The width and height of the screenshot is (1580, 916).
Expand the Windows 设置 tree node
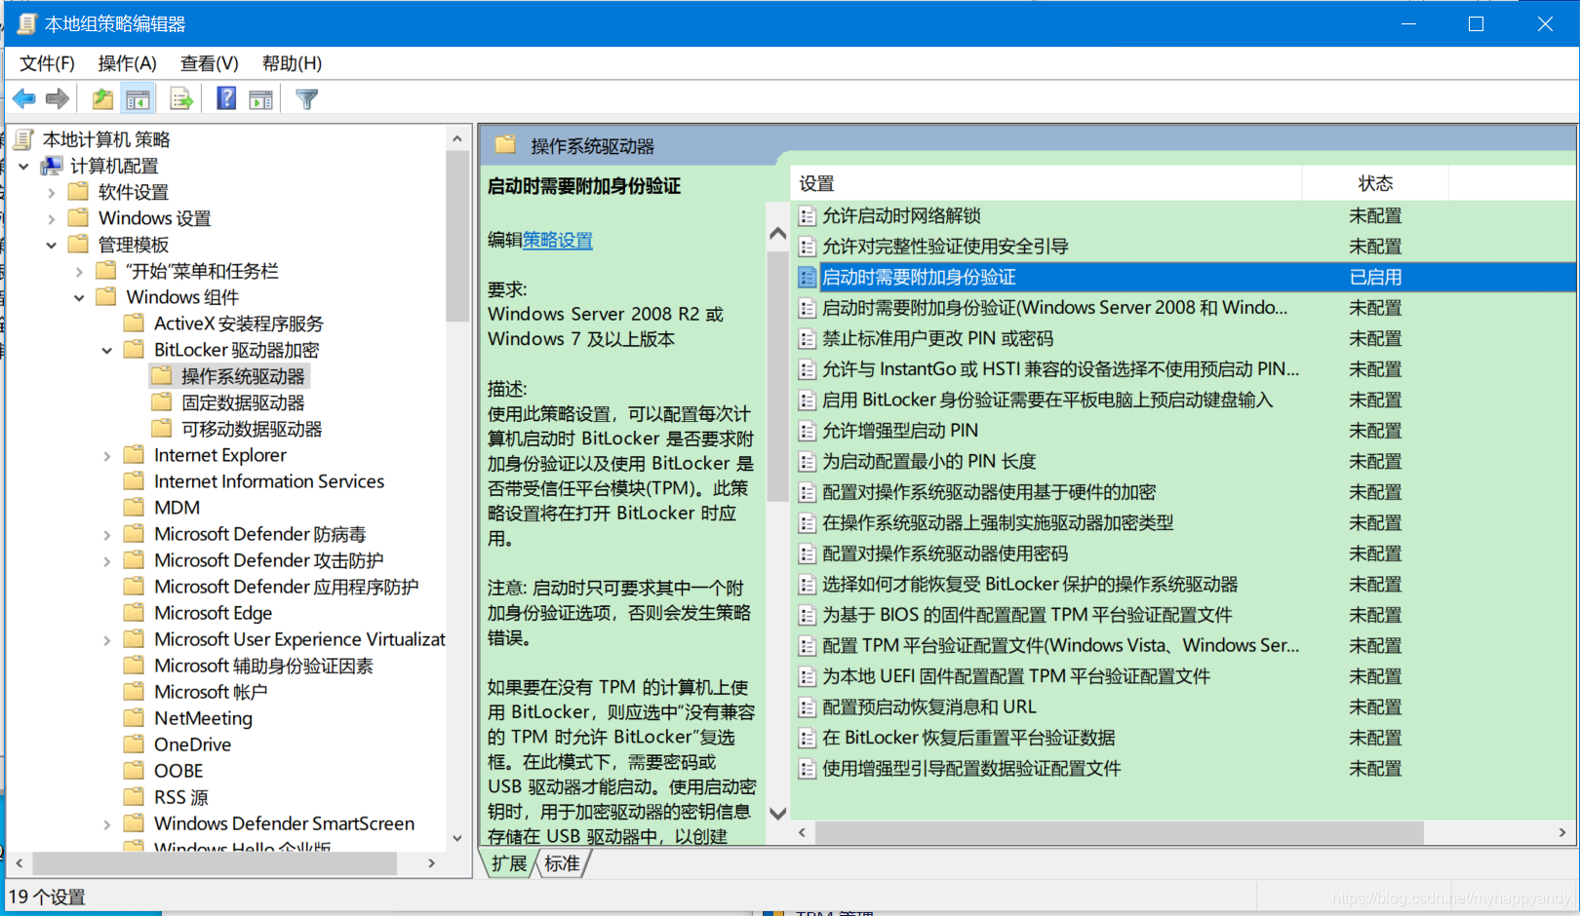(52, 219)
